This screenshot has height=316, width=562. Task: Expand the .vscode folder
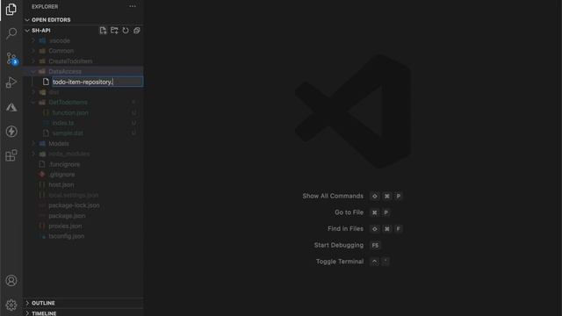click(x=83, y=41)
